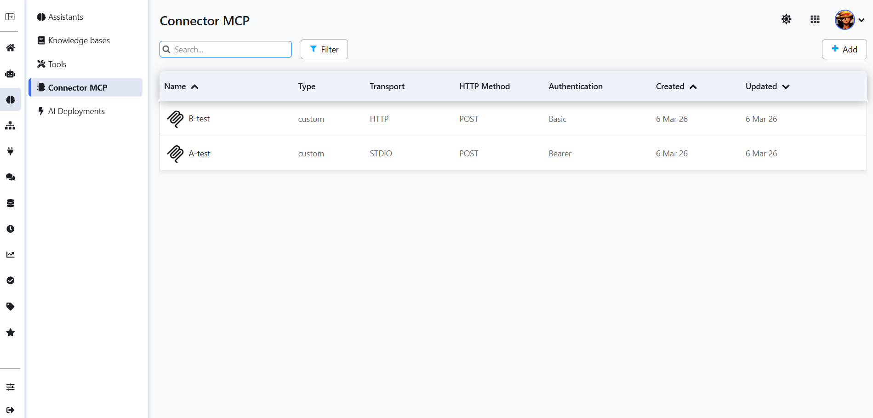Focus the Search input field
Image resolution: width=873 pixels, height=418 pixels.
tap(226, 49)
